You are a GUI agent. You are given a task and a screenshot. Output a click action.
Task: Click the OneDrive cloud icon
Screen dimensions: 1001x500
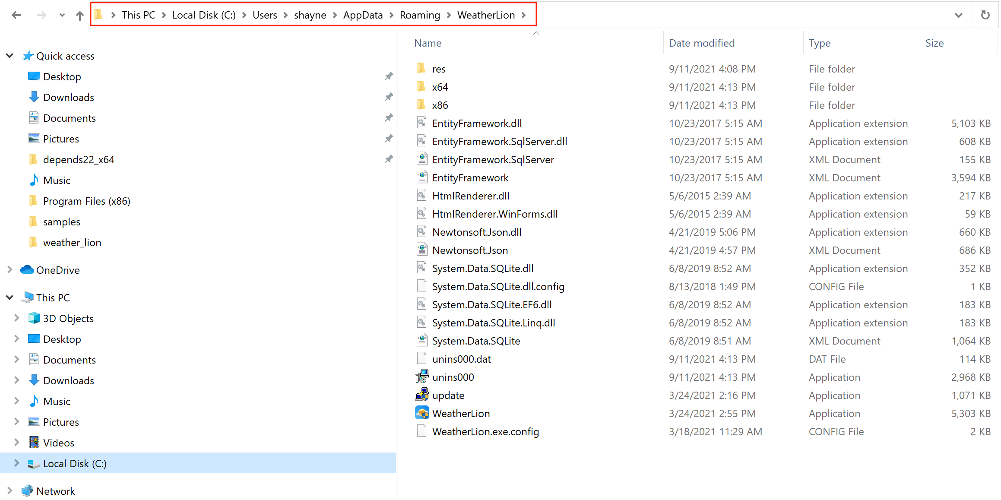[27, 270]
